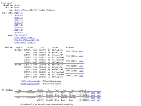Open detail link for tanker FLAM11
141x106 pixels.
point(93,93)
